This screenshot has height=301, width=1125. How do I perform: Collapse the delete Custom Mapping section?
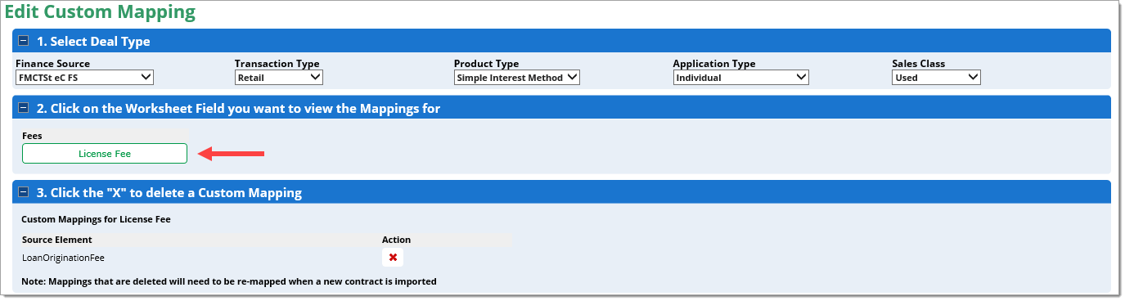(x=25, y=194)
